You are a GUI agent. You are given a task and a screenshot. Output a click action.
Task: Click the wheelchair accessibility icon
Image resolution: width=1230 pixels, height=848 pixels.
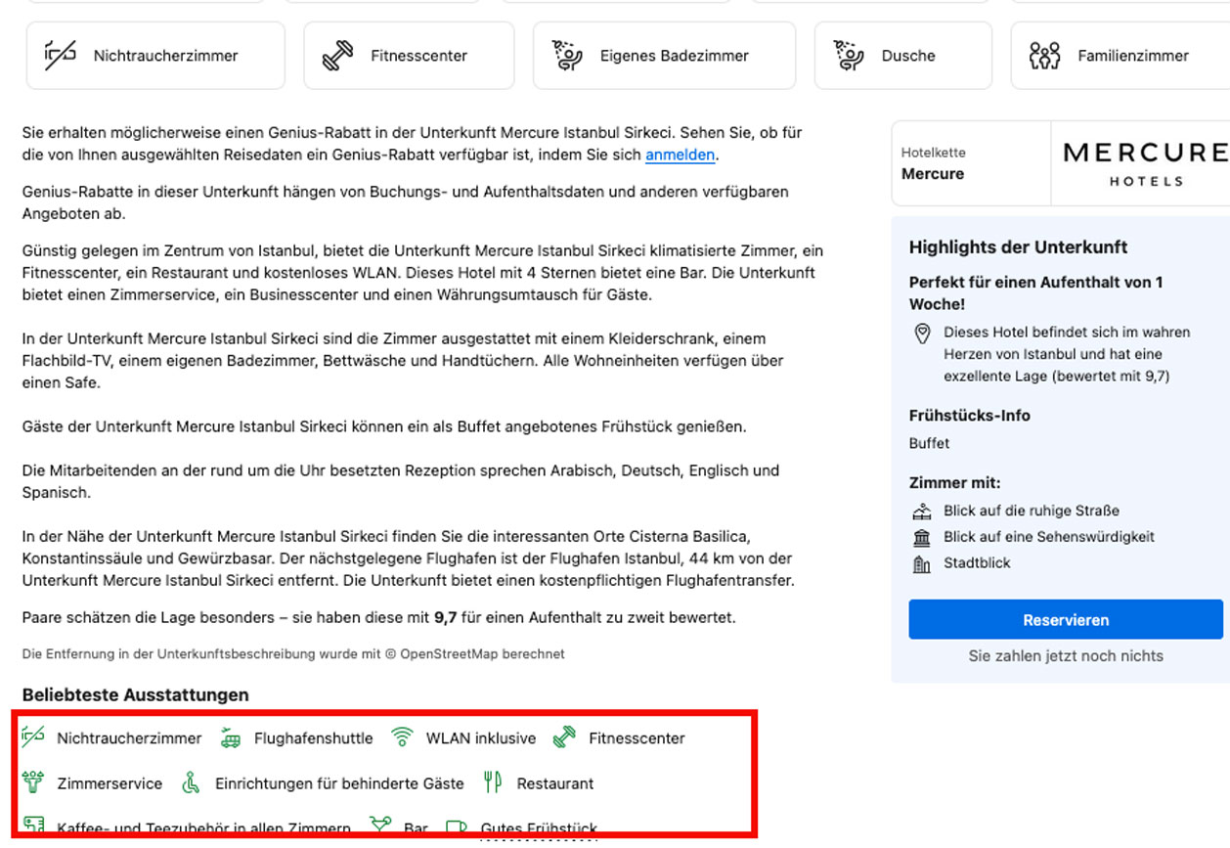[192, 782]
